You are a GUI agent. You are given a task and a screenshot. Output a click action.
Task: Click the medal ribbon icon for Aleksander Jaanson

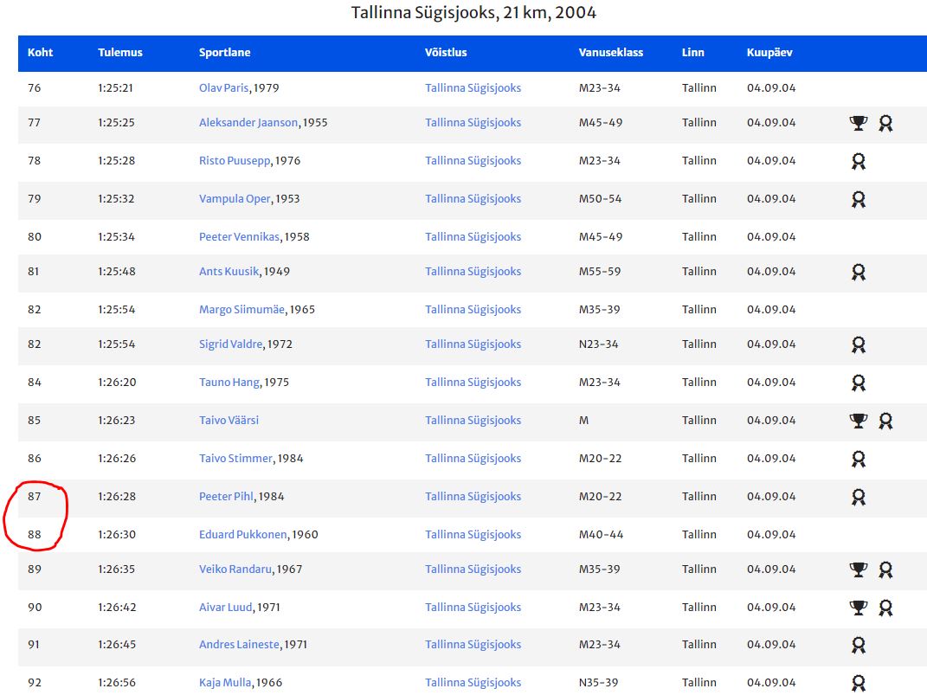click(885, 123)
